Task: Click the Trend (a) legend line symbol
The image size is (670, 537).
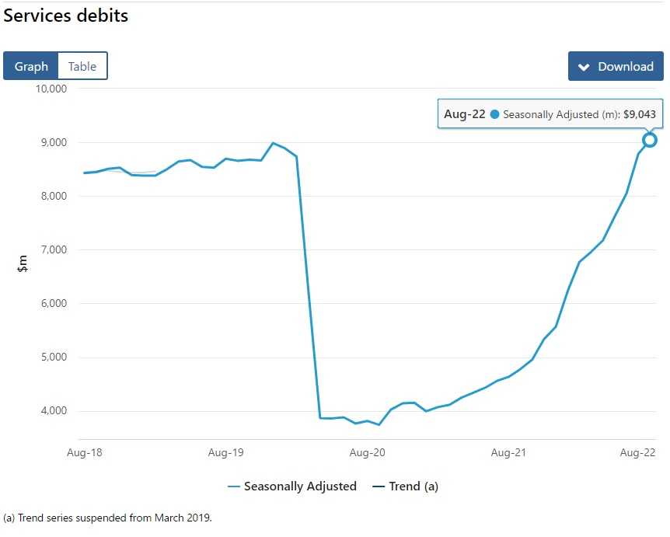Action: pyautogui.click(x=379, y=487)
